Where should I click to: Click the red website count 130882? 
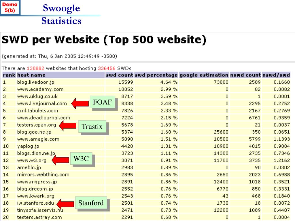click(x=35, y=68)
